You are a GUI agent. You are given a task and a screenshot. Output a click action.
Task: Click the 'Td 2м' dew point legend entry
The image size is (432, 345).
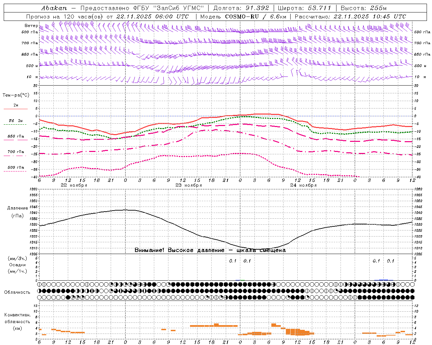[16, 121]
